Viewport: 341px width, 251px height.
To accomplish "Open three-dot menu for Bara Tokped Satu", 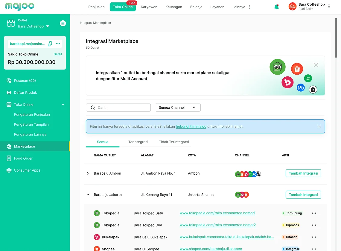I will (x=314, y=213).
